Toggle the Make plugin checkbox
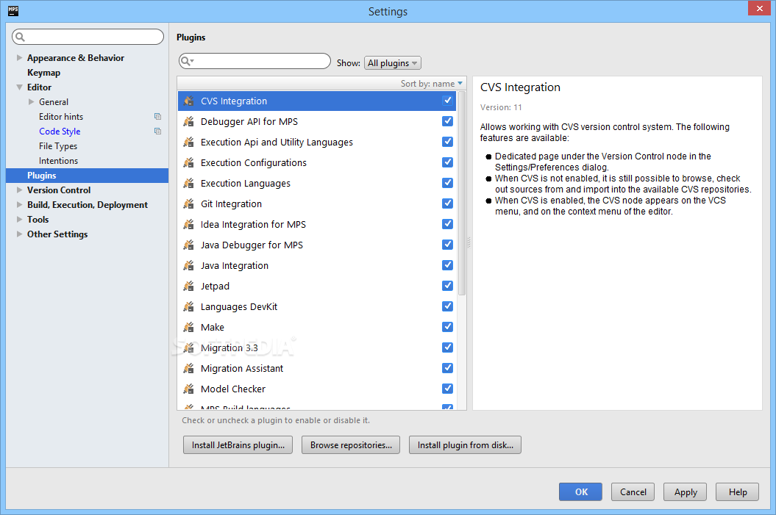This screenshot has width=776, height=515. coord(447,327)
